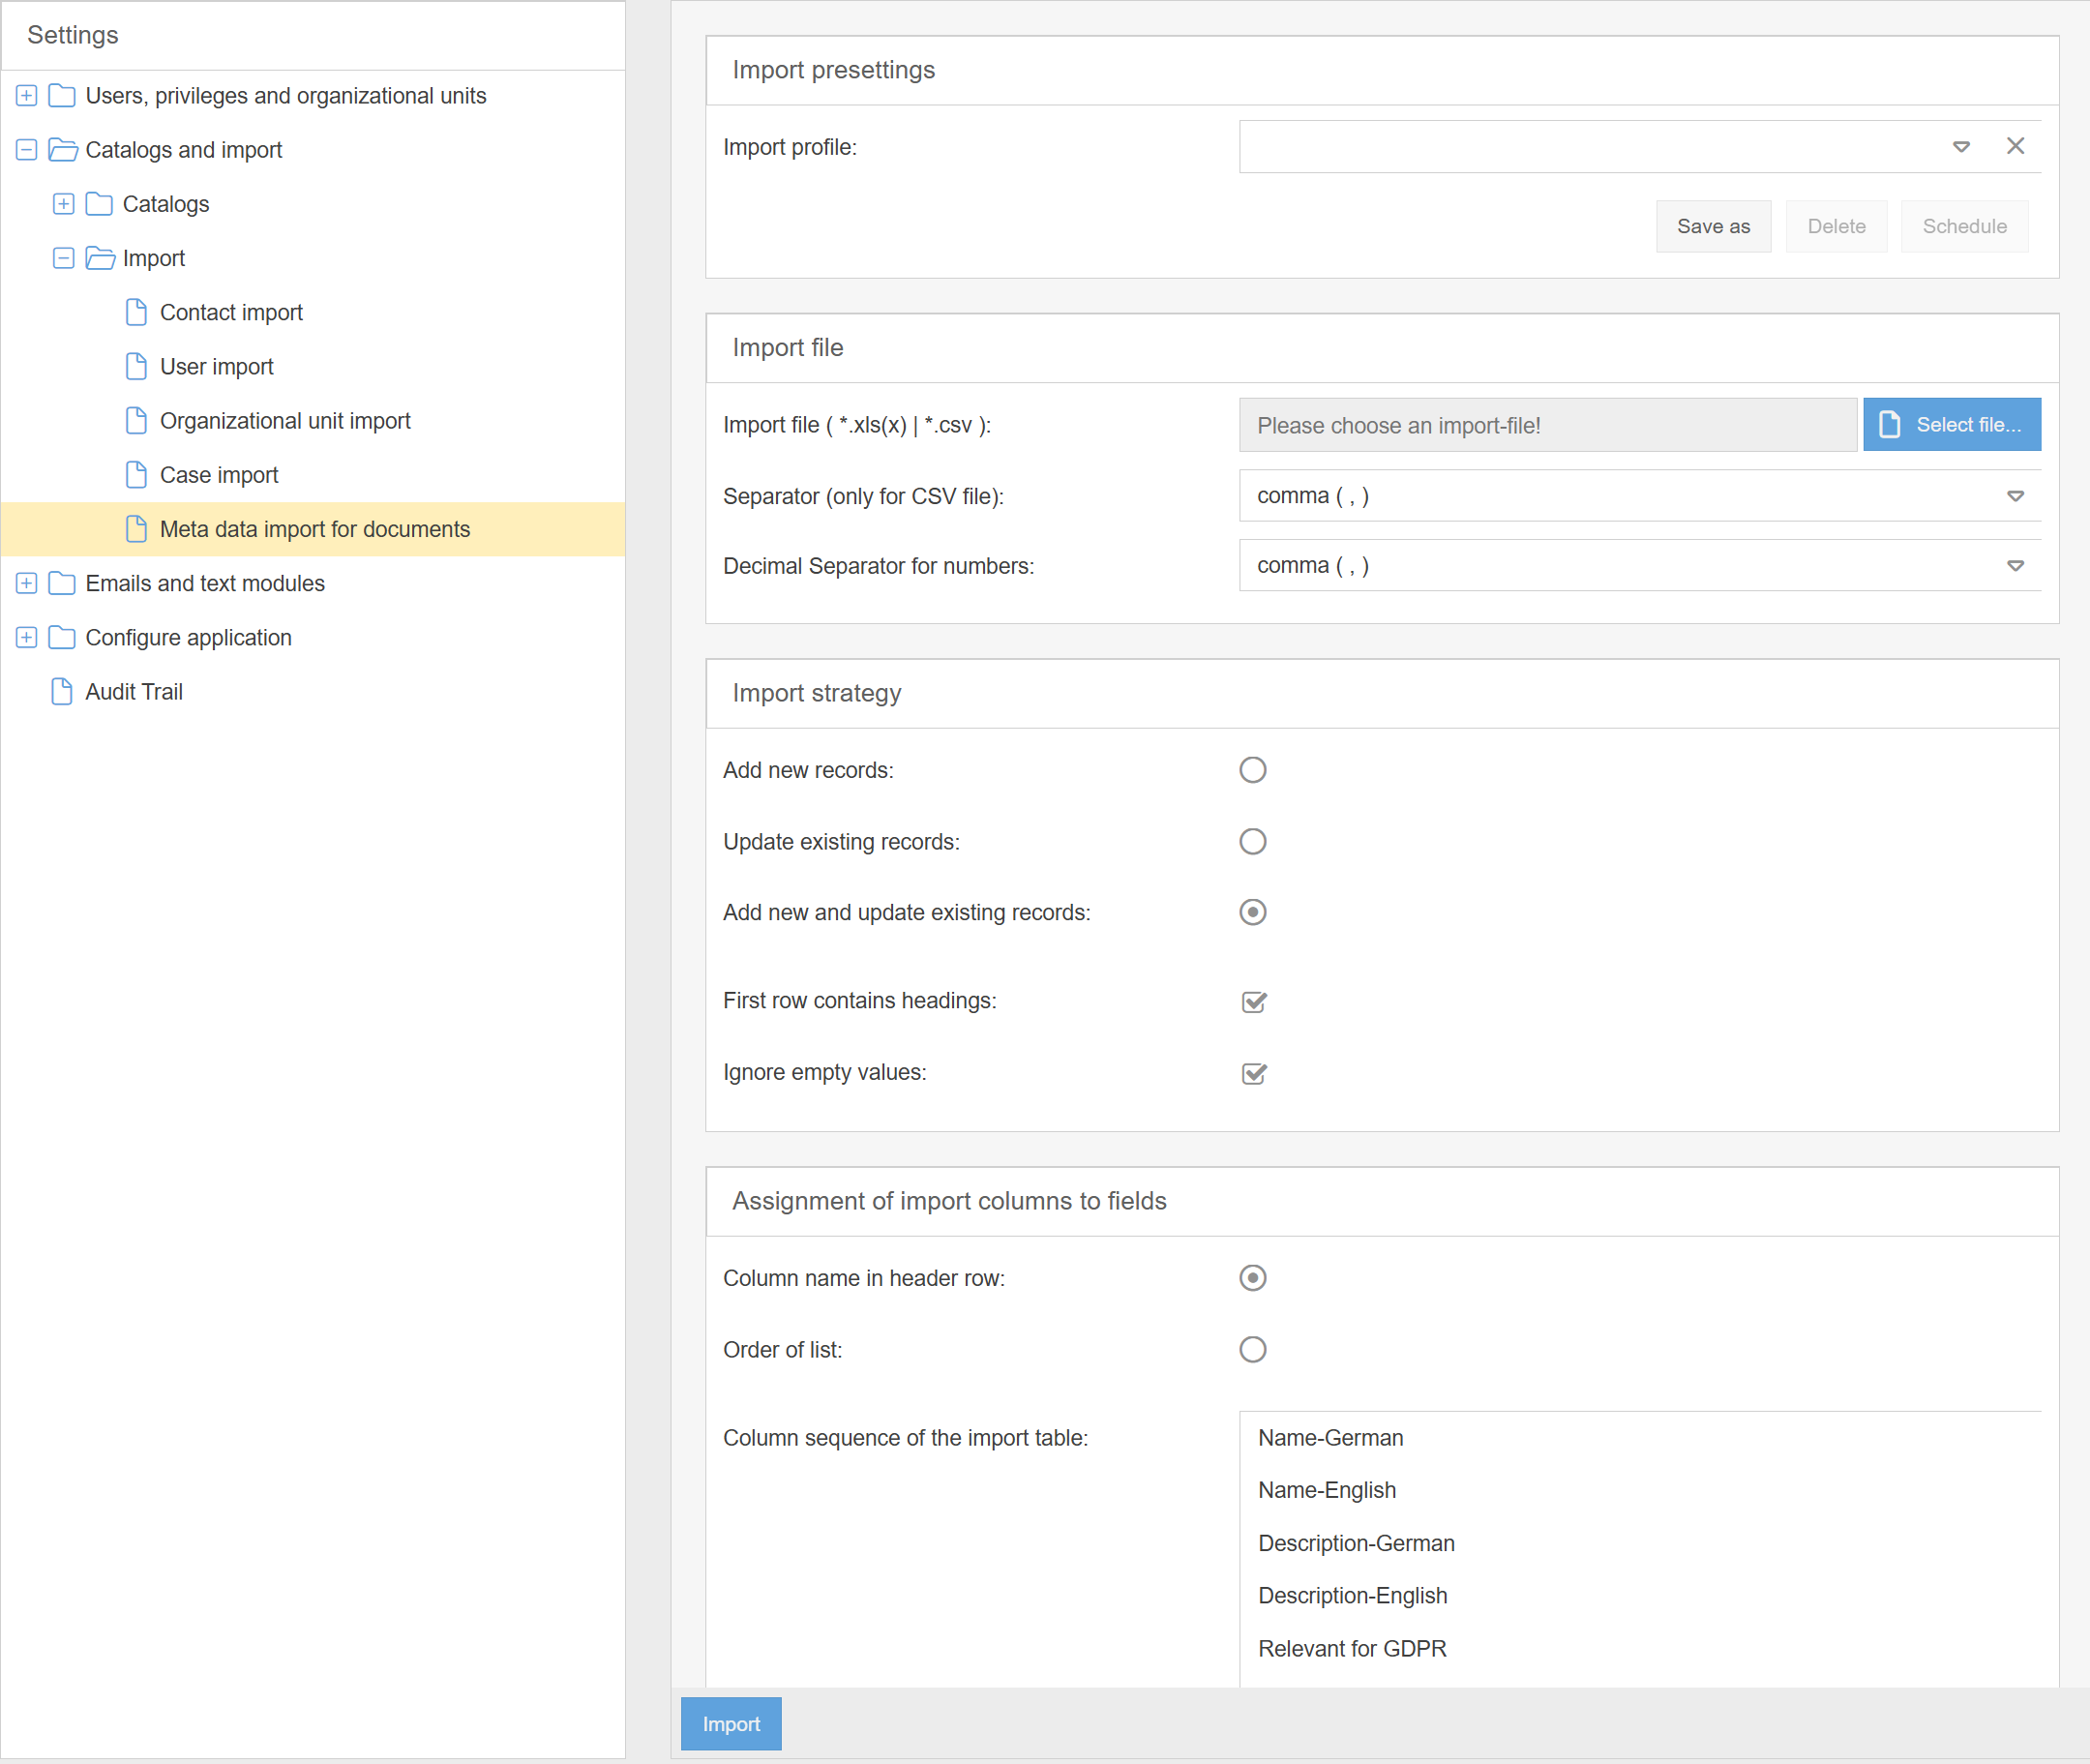Choose Order of list radio option

coord(1252,1349)
